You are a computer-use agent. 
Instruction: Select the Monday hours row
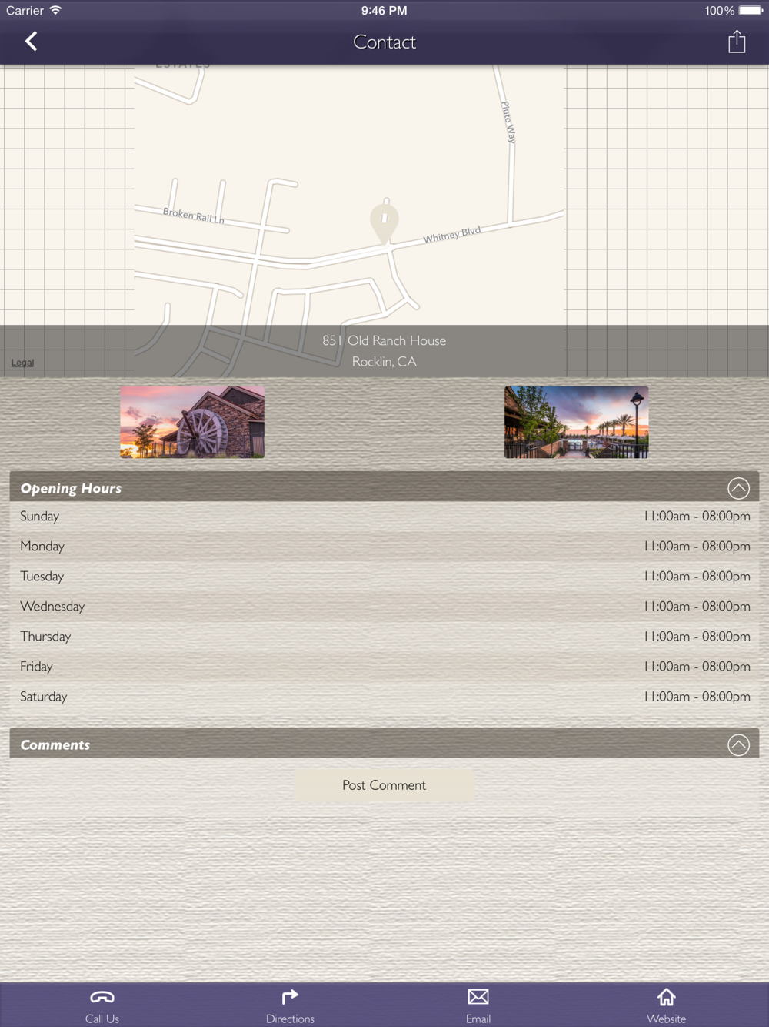pyautogui.click(x=384, y=547)
